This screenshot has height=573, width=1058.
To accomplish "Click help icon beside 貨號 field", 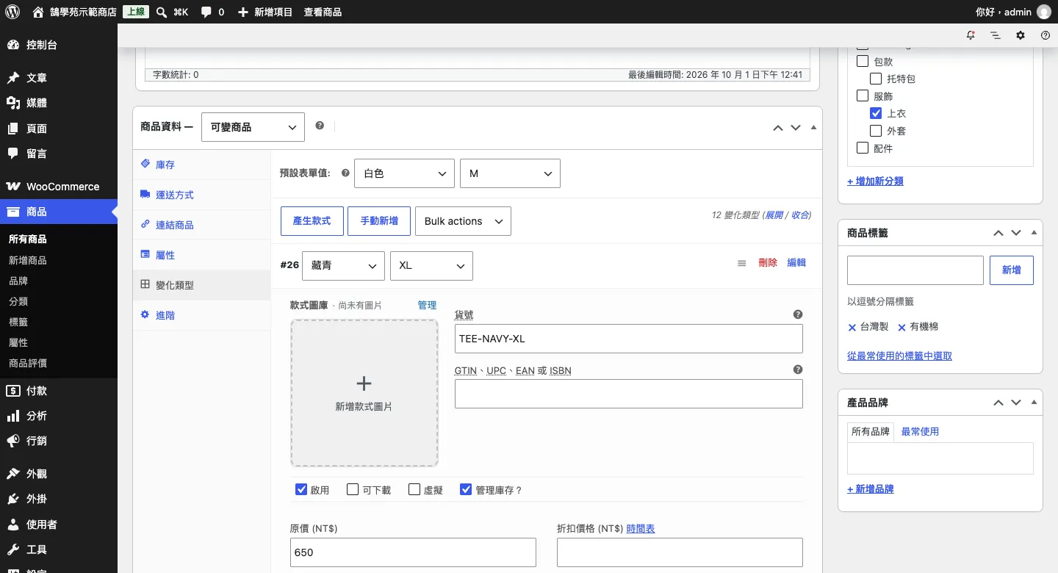I will click(x=798, y=314).
